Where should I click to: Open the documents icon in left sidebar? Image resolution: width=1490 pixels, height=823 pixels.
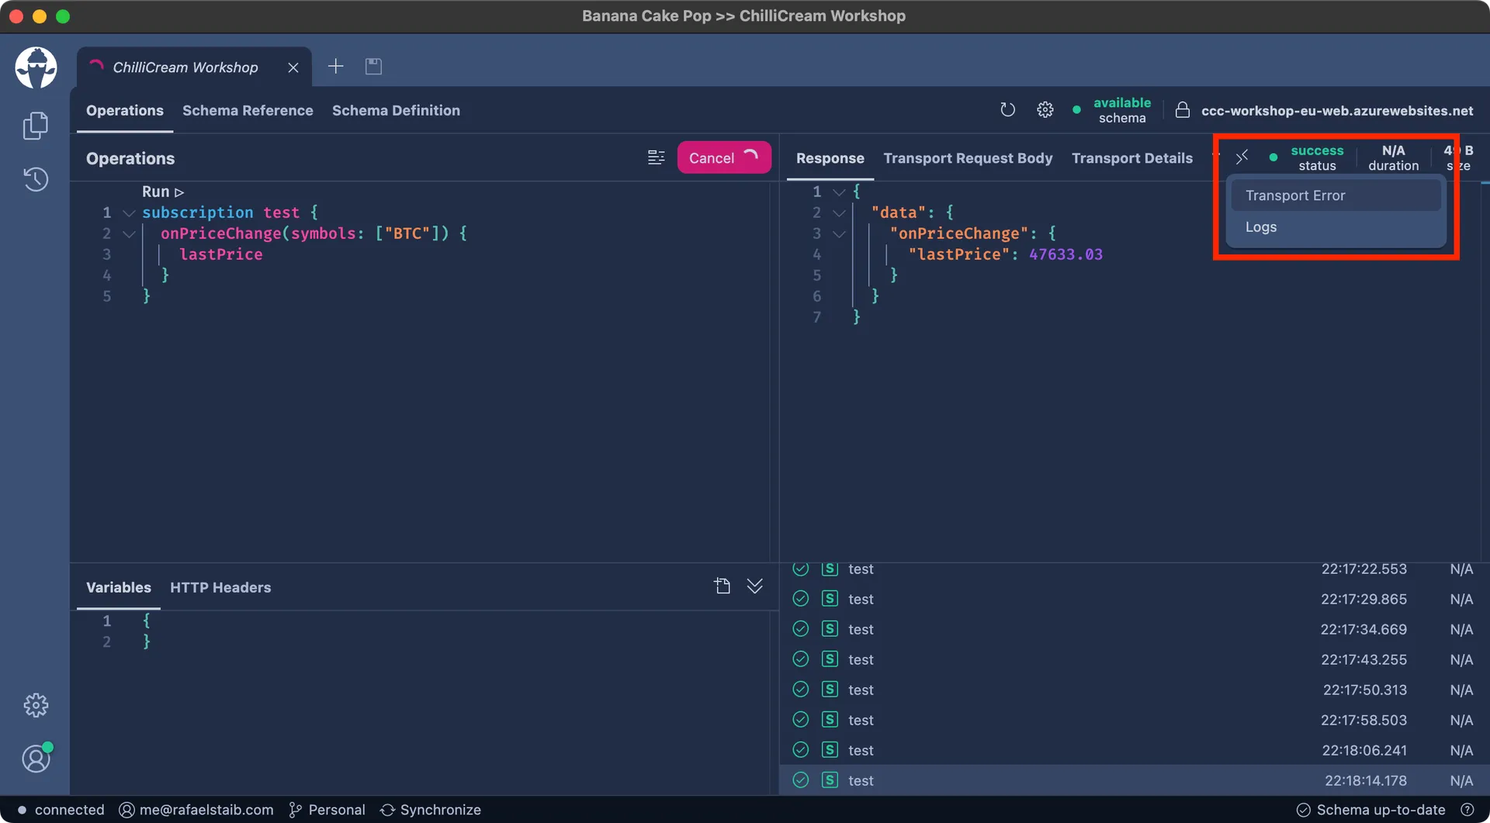pyautogui.click(x=36, y=126)
